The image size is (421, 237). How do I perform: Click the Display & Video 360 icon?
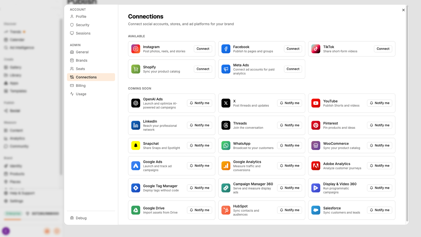click(x=316, y=188)
